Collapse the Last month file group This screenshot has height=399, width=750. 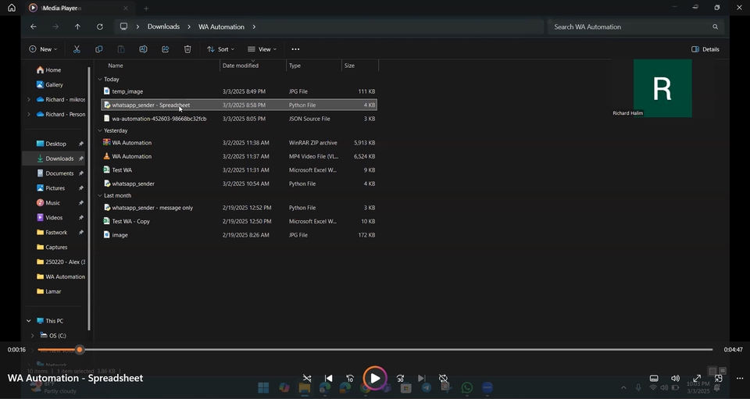100,195
